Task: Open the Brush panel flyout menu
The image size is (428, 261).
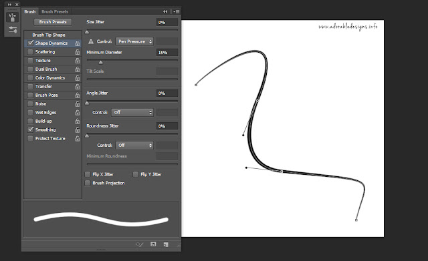Action: tap(177, 11)
